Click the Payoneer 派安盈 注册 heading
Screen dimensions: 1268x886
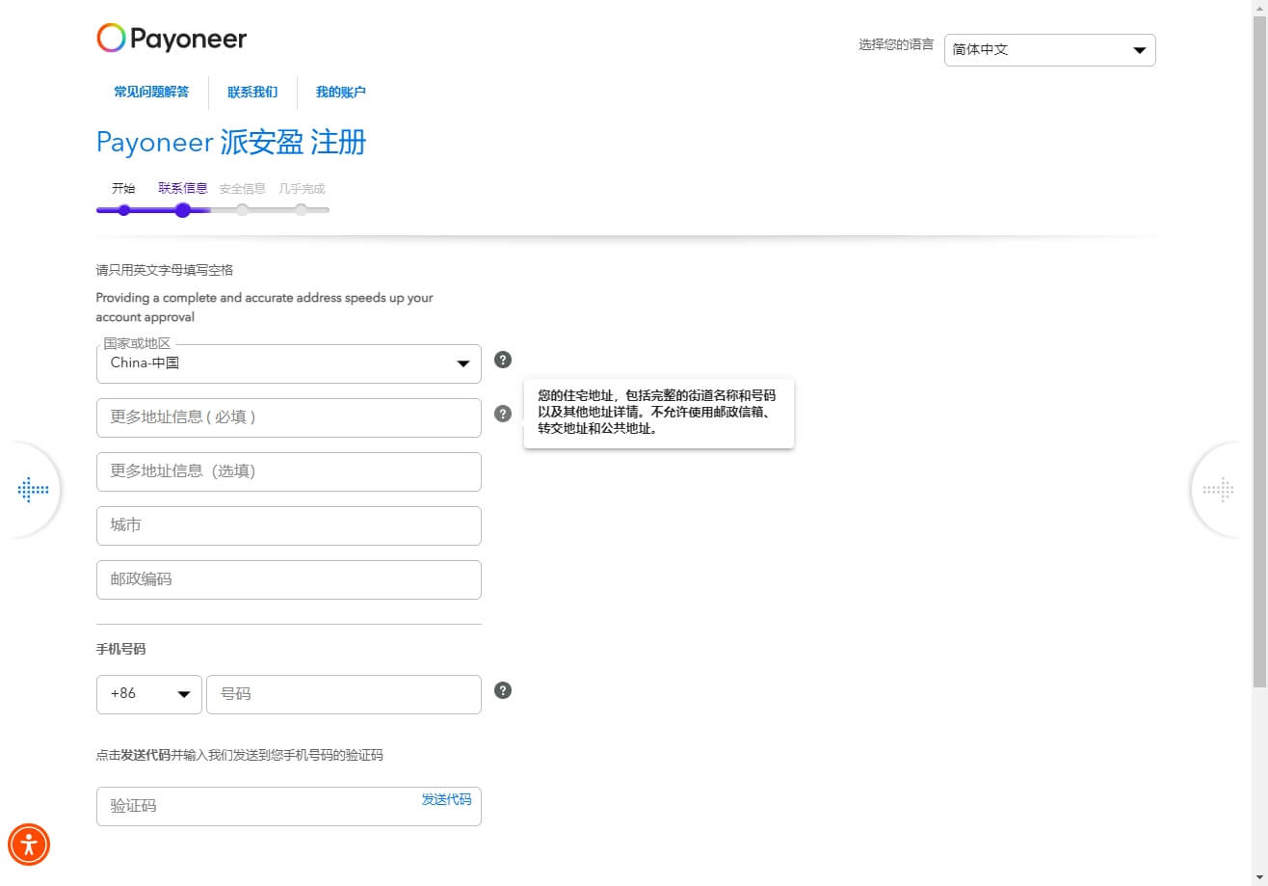pyautogui.click(x=231, y=143)
